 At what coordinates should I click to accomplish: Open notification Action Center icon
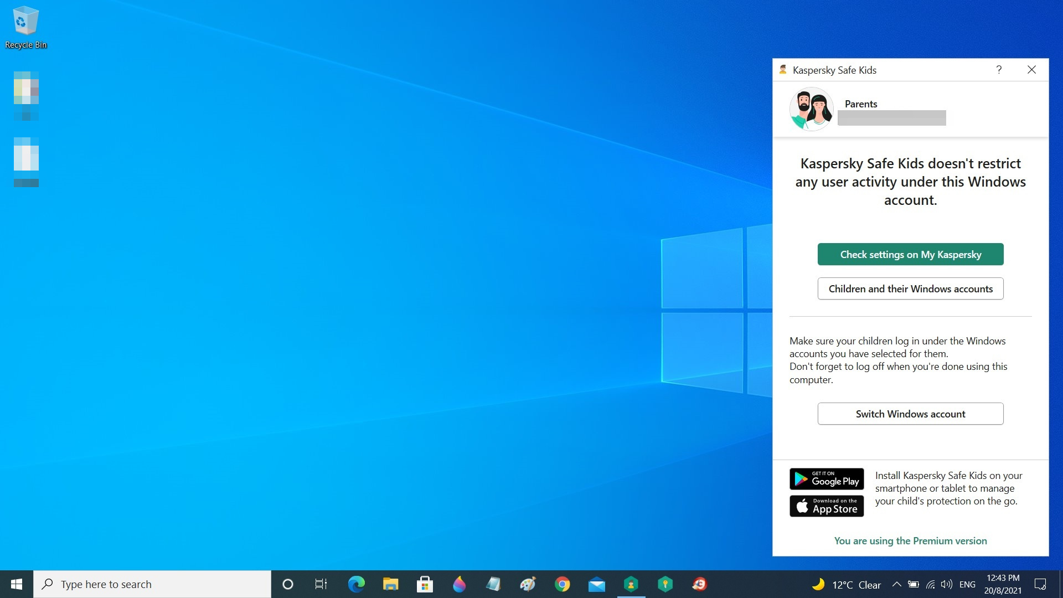[1040, 584]
